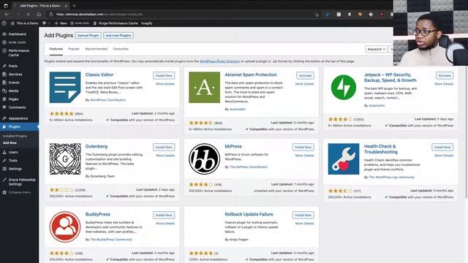Switch to the Popular tab
Screen dimensions: 468x263
pyautogui.click(x=74, y=49)
